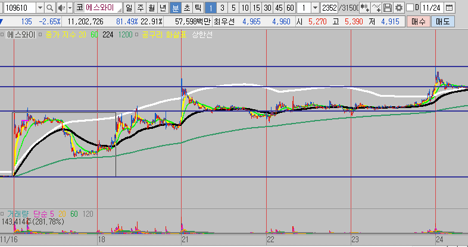Open the add indicator line icon

376,8
